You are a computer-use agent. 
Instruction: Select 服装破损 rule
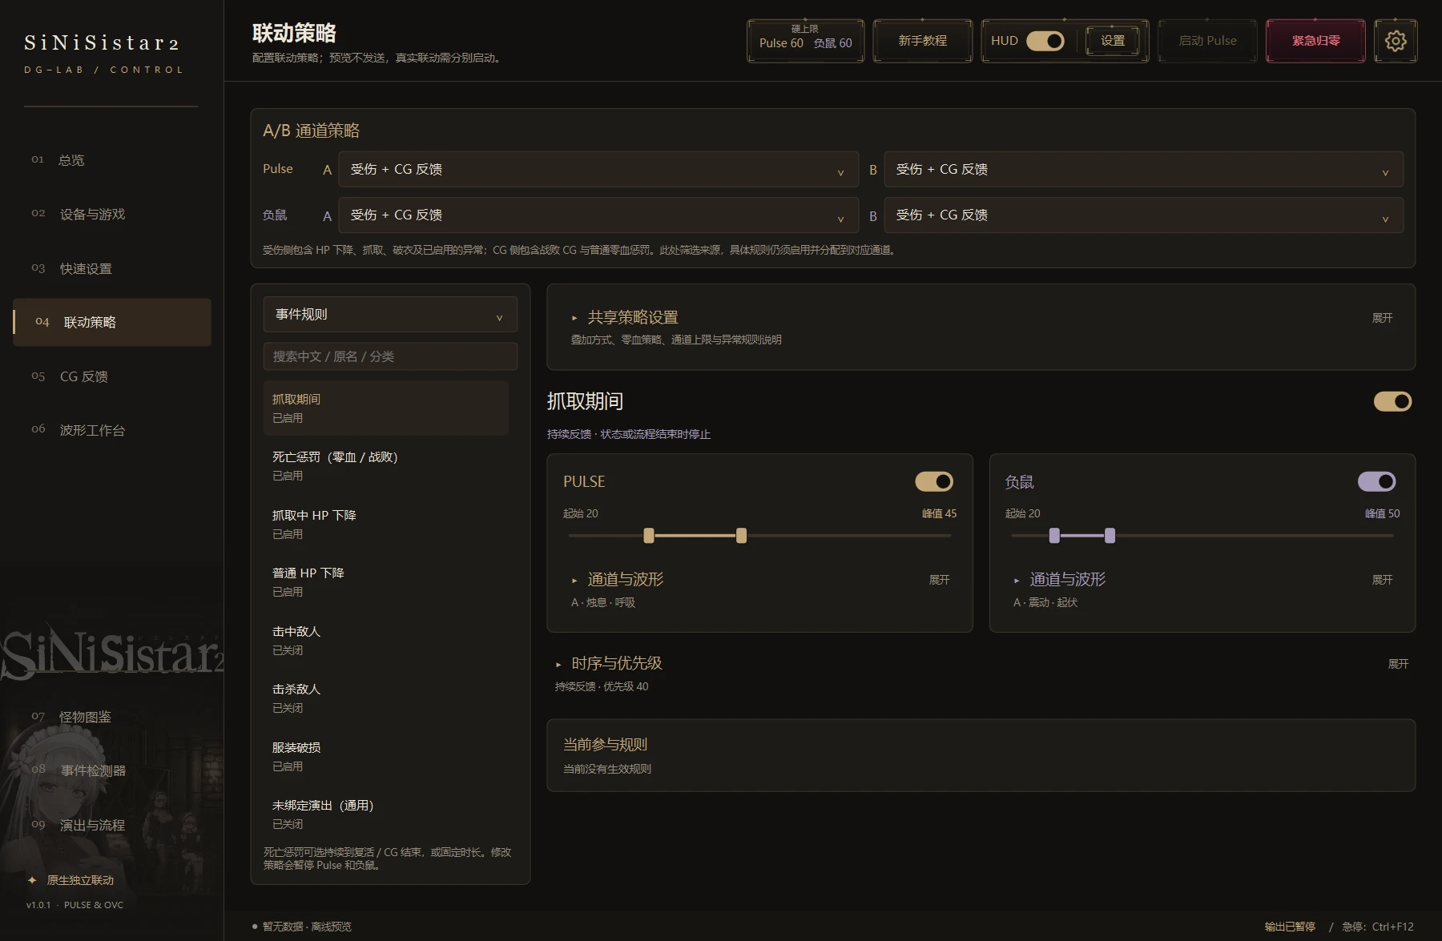pyautogui.click(x=386, y=756)
